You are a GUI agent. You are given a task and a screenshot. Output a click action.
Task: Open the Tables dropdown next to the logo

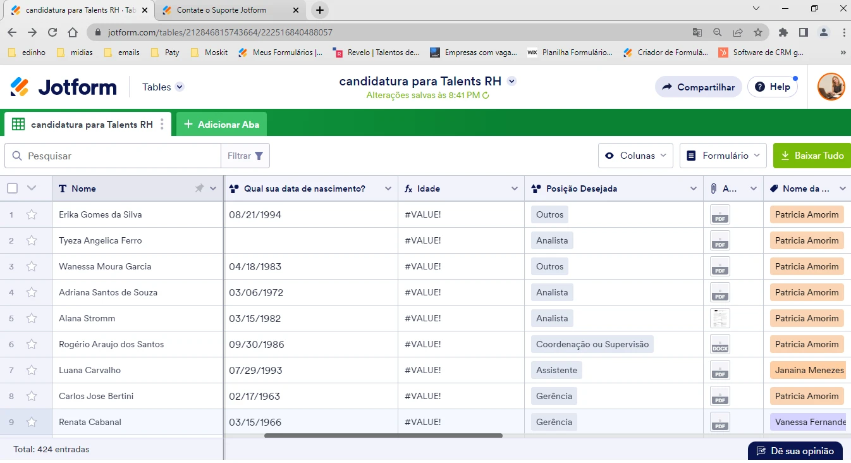pos(162,87)
